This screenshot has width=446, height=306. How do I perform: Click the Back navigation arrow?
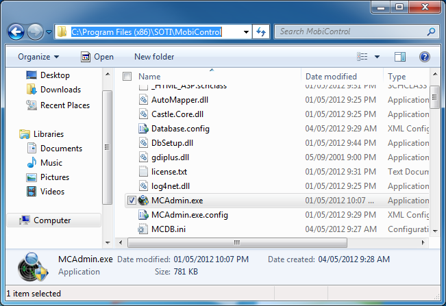click(x=16, y=31)
